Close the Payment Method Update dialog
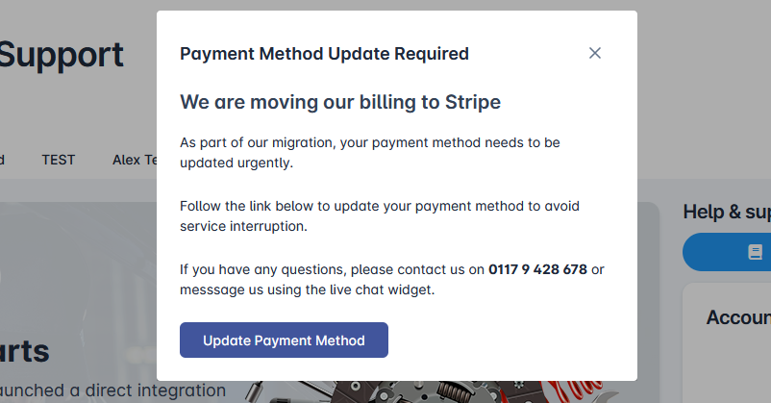Image resolution: width=771 pixels, height=403 pixels. pyautogui.click(x=595, y=53)
